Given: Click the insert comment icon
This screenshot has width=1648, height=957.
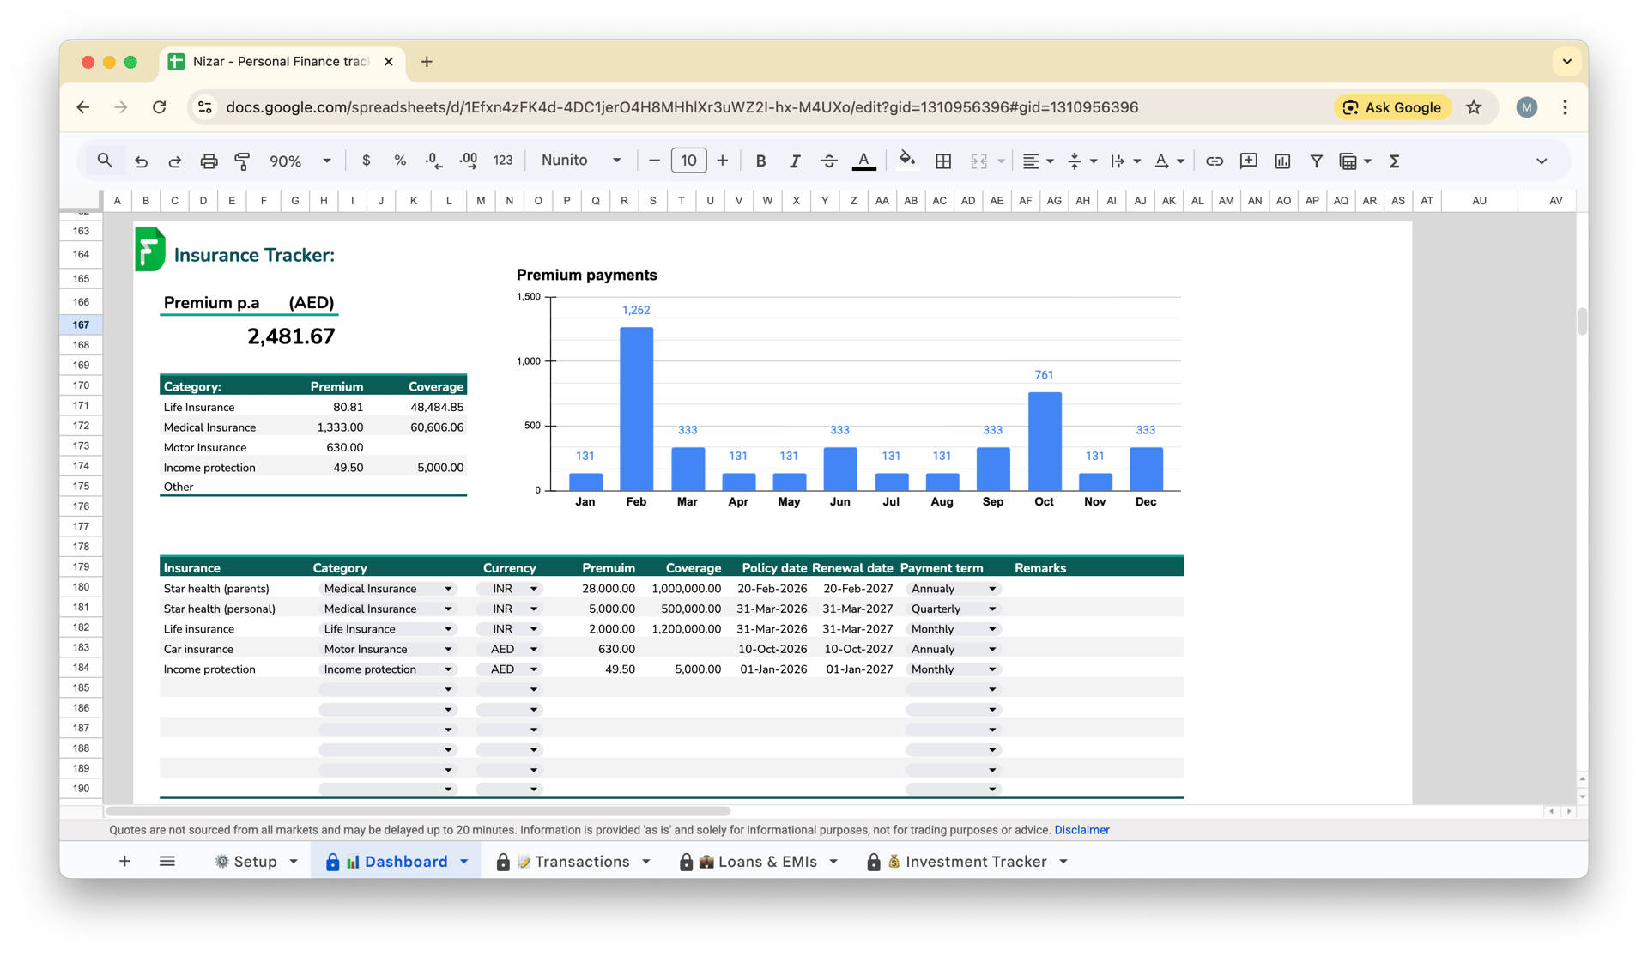Looking at the screenshot, I should (x=1248, y=161).
